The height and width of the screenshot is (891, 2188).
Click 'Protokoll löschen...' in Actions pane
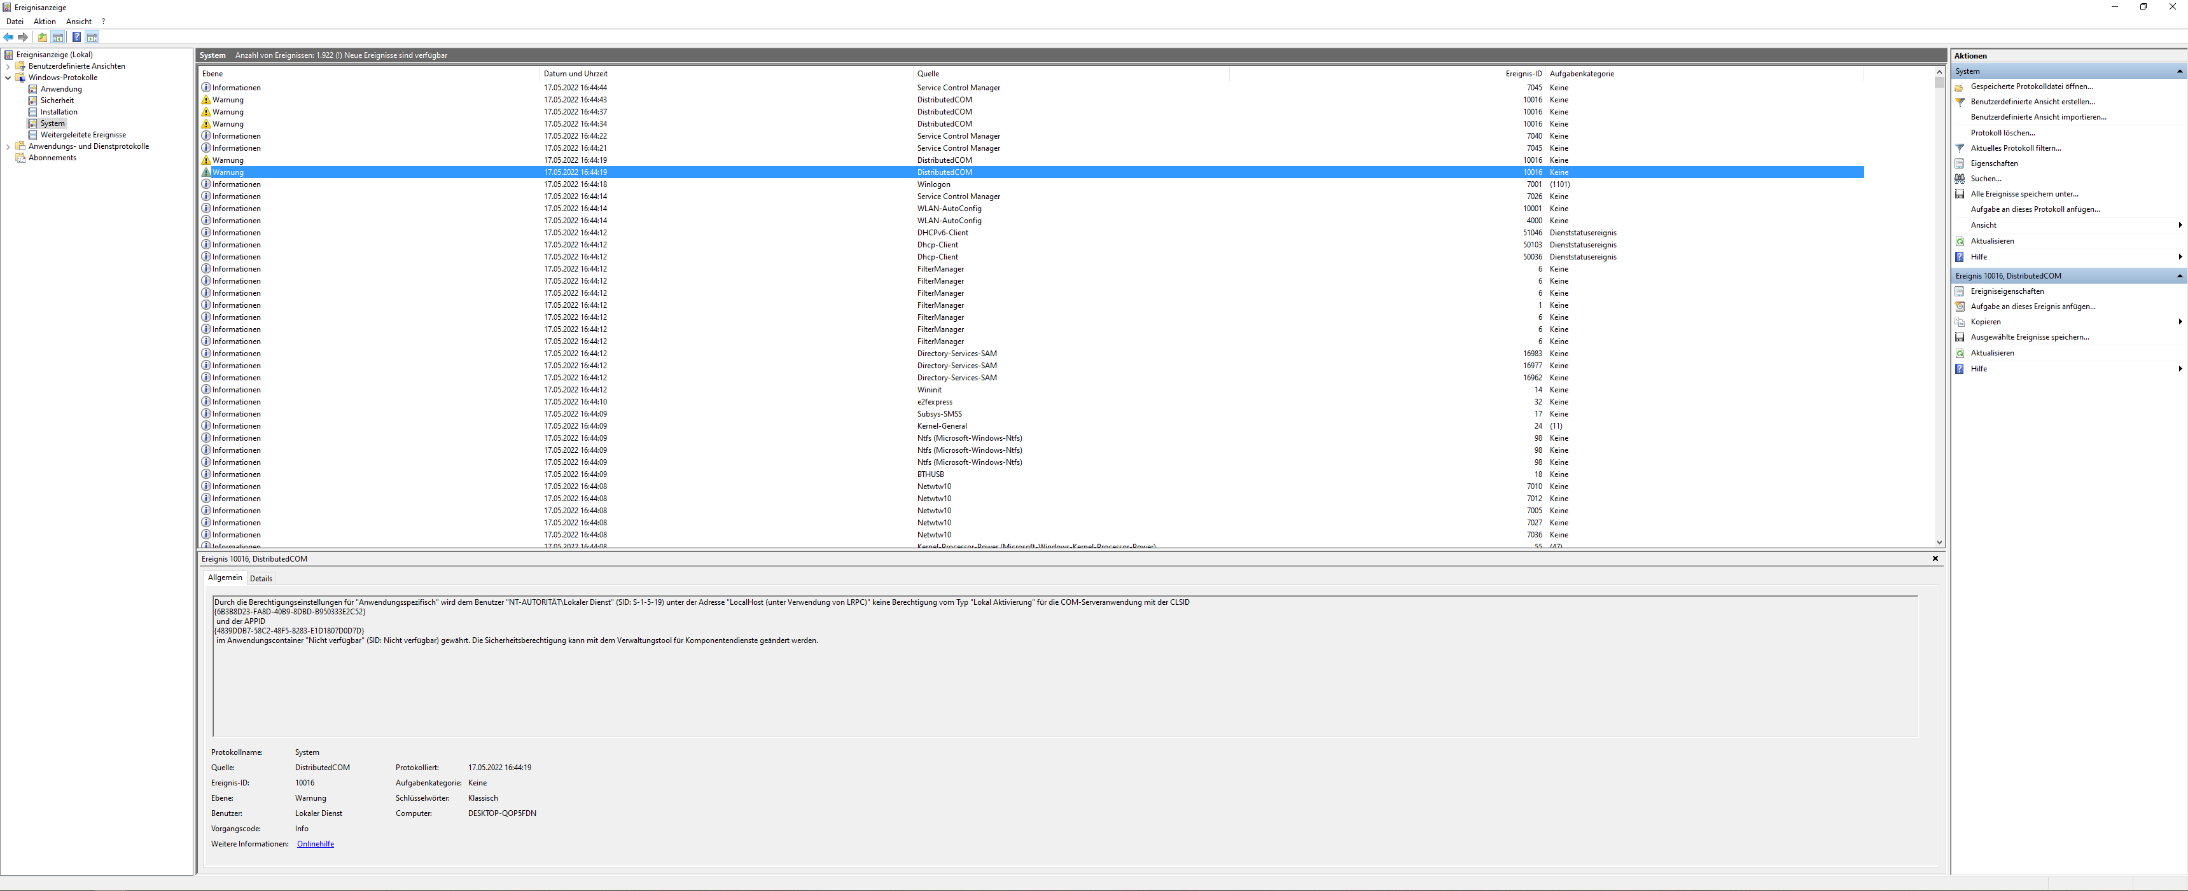[2002, 132]
